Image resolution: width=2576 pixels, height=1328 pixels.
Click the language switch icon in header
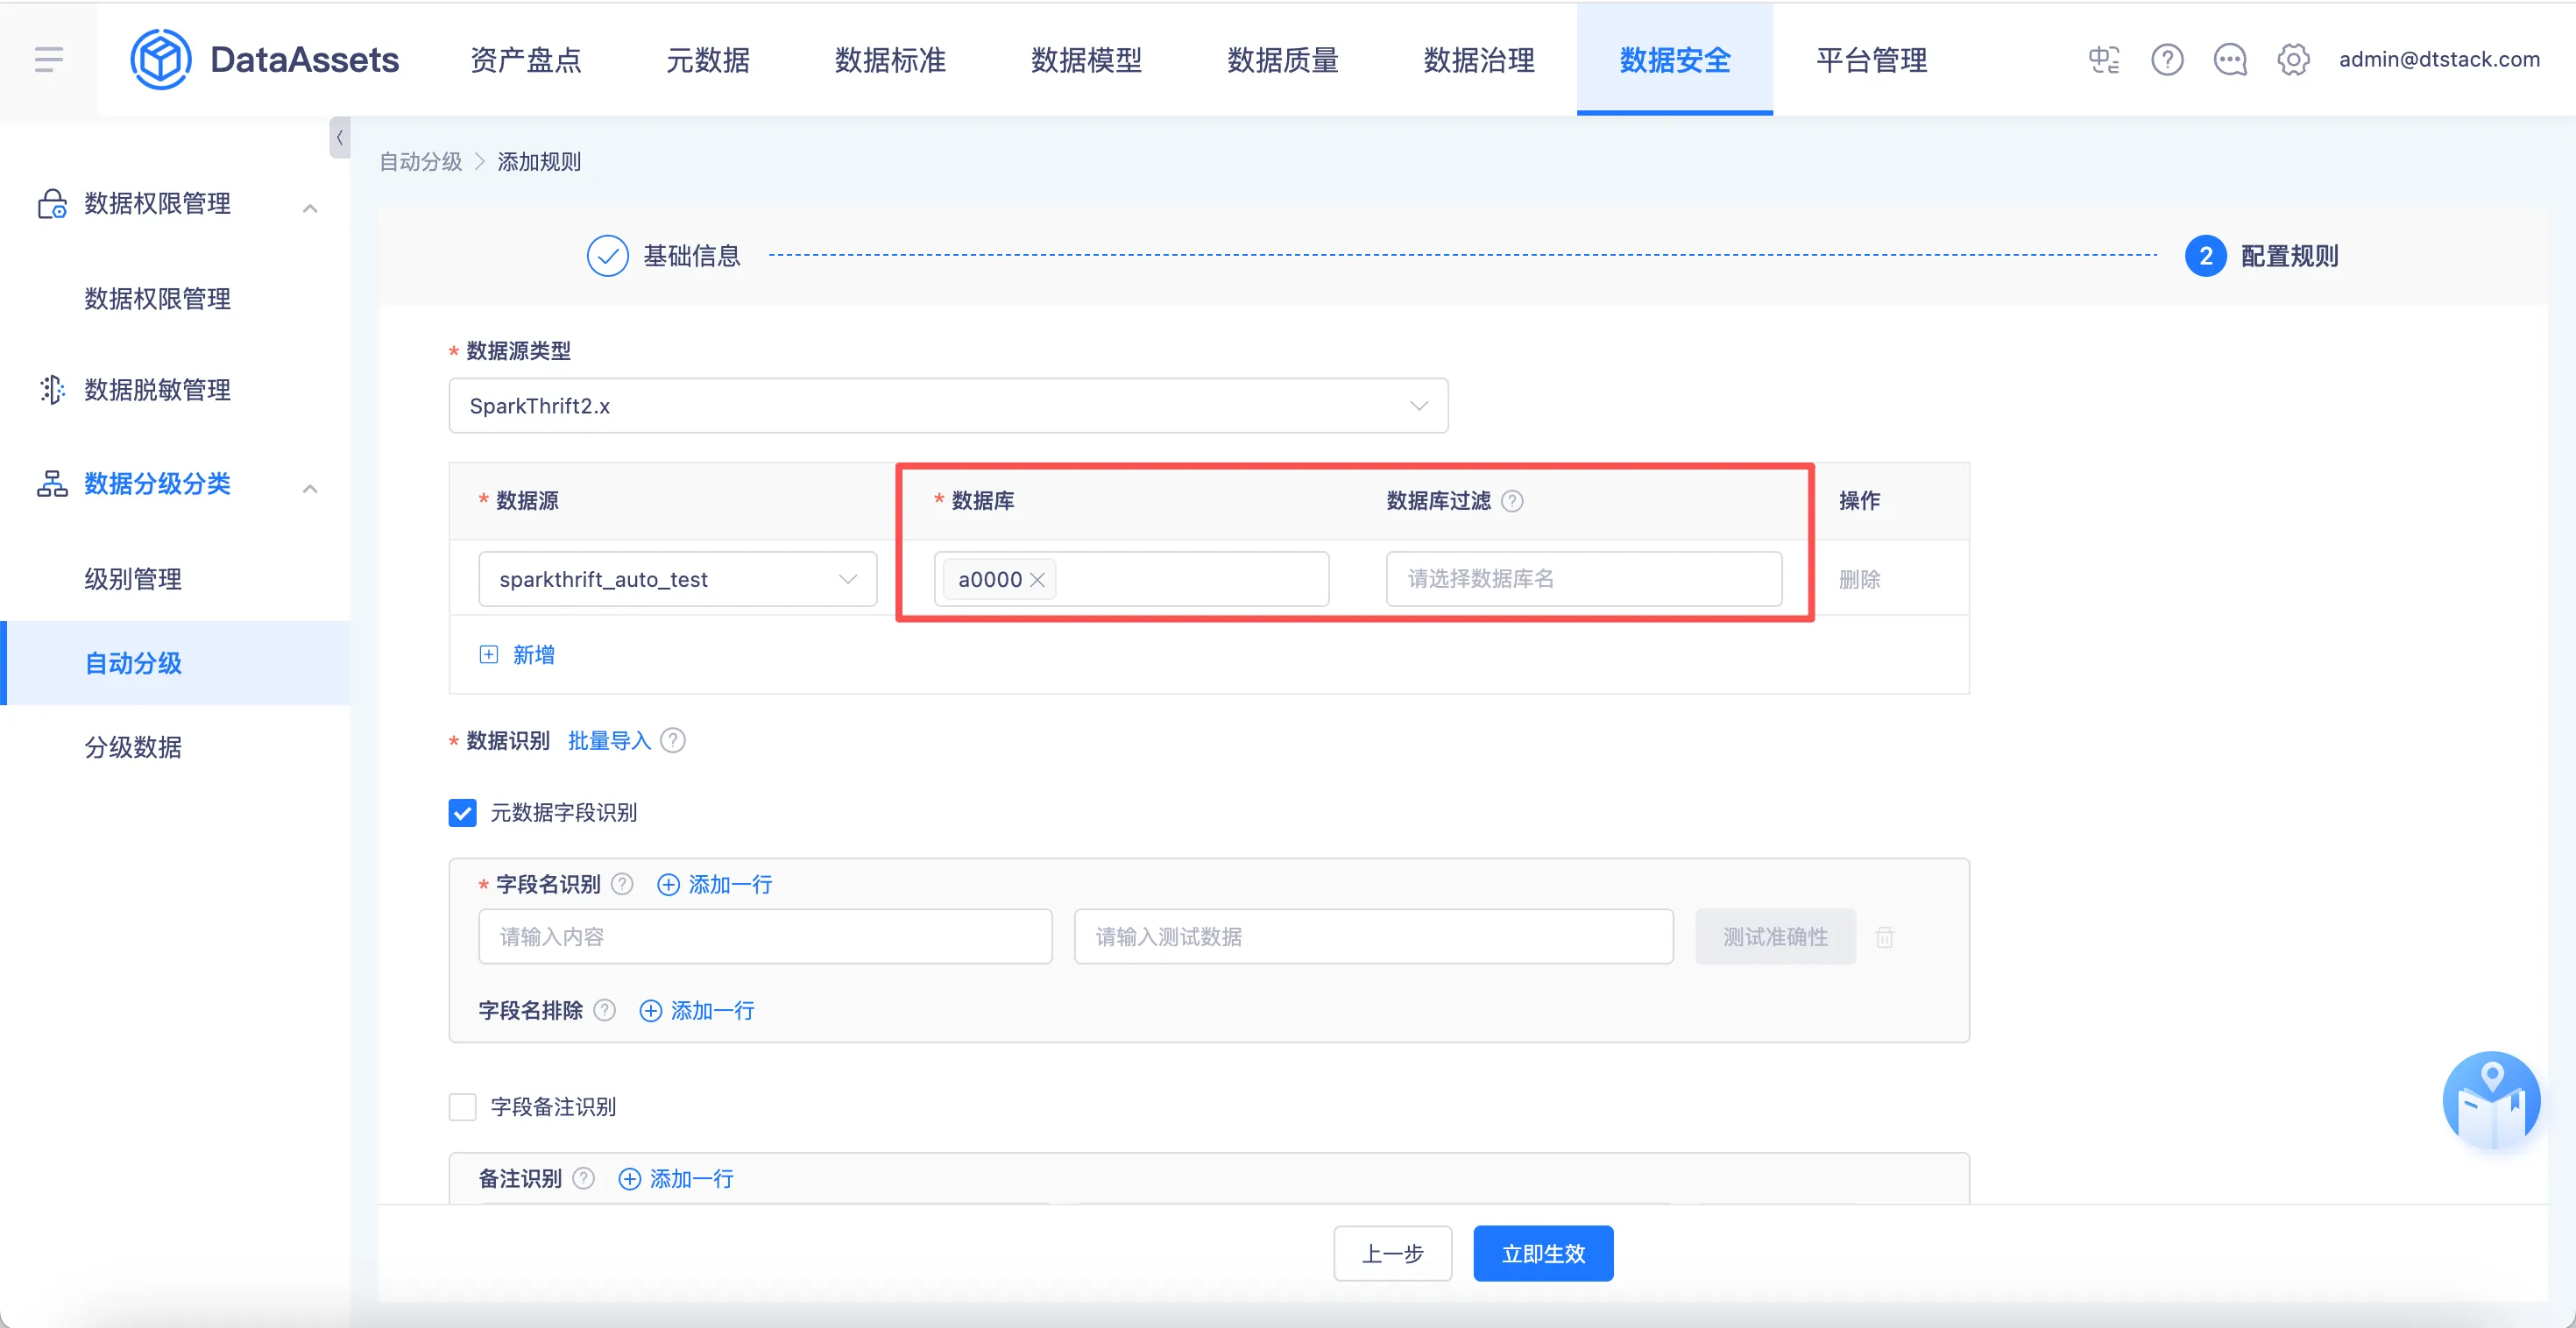(x=2104, y=60)
